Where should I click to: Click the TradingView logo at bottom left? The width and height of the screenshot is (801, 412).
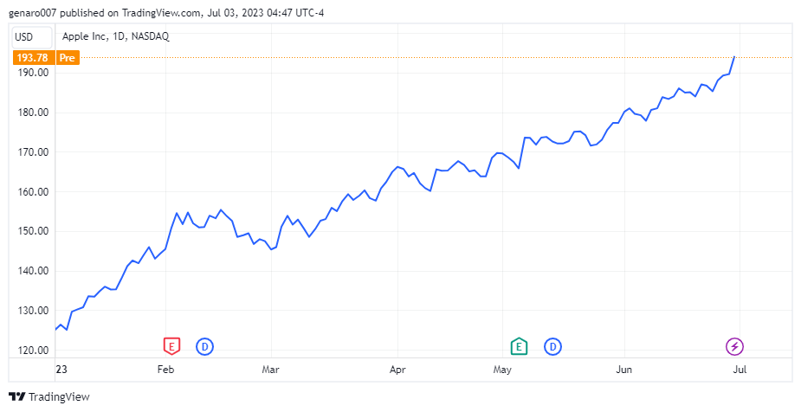(49, 396)
